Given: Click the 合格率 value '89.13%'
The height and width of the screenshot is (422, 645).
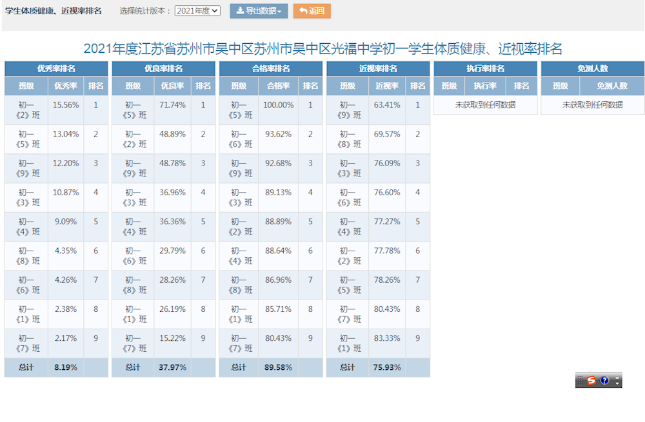Looking at the screenshot, I should point(279,193).
